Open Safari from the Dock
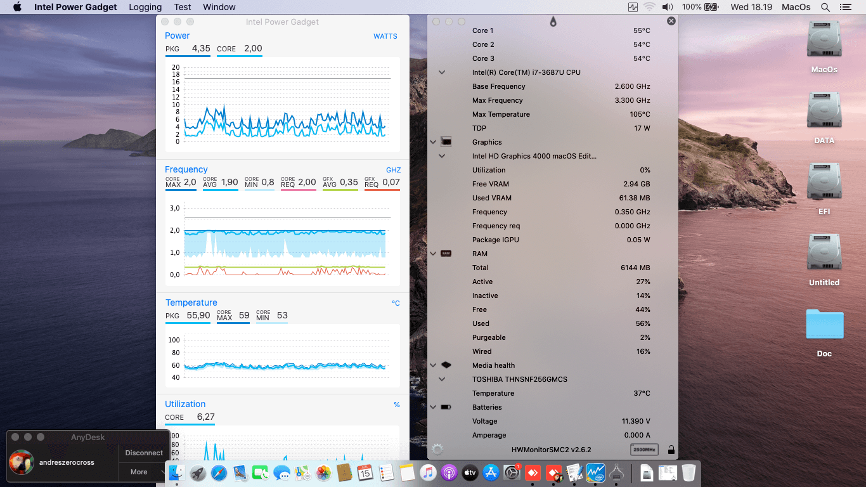 (x=219, y=472)
